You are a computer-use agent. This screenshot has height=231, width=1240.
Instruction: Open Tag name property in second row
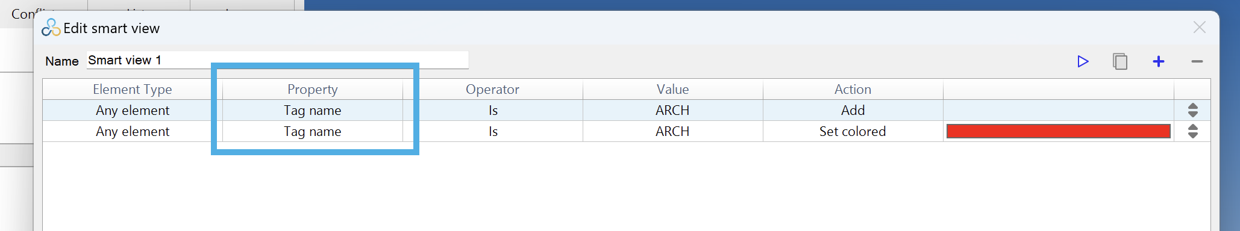coord(313,131)
